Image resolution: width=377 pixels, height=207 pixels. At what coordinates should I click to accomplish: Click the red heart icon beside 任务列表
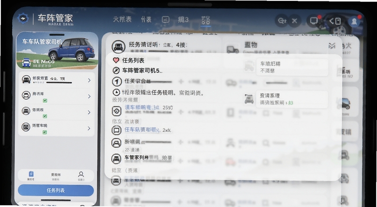click(116, 60)
